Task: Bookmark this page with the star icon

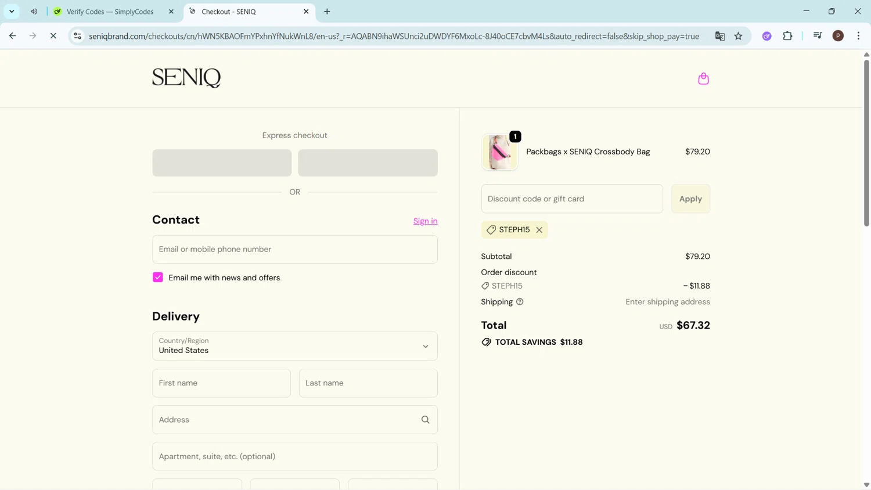Action: (739, 36)
